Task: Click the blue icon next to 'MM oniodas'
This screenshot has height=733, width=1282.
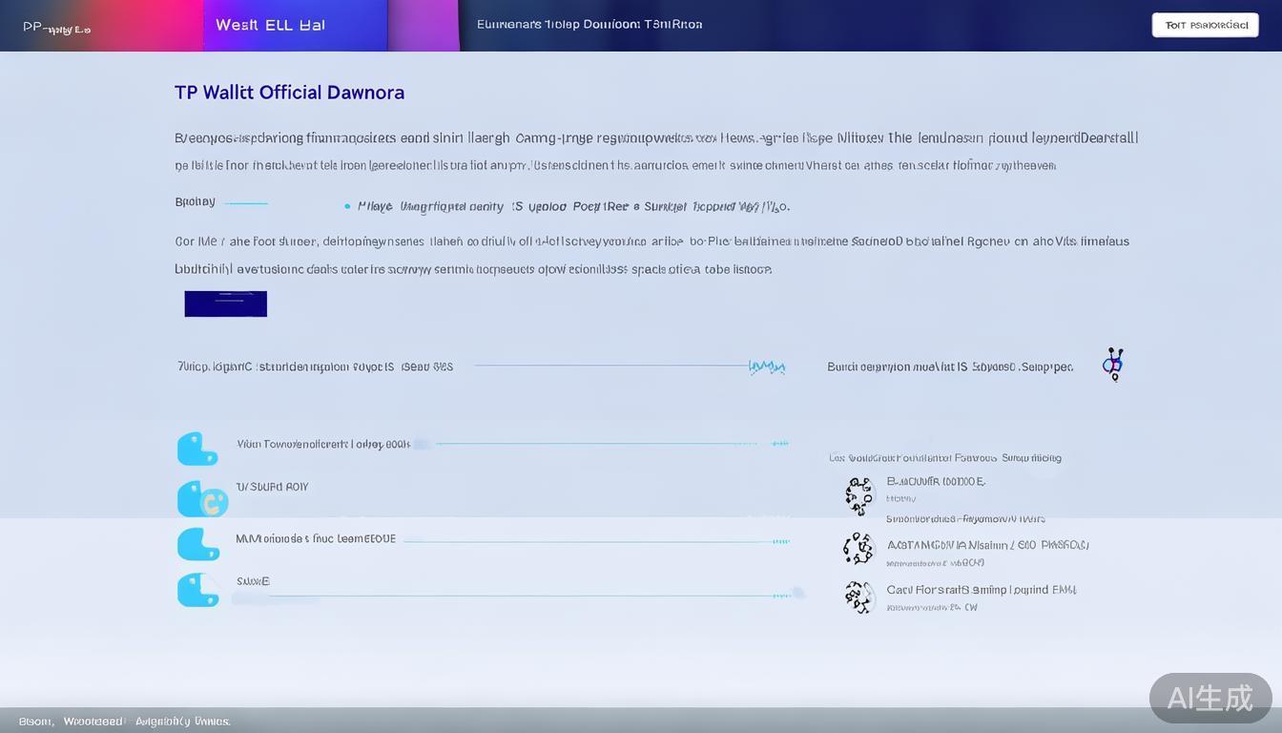Action: tap(197, 544)
